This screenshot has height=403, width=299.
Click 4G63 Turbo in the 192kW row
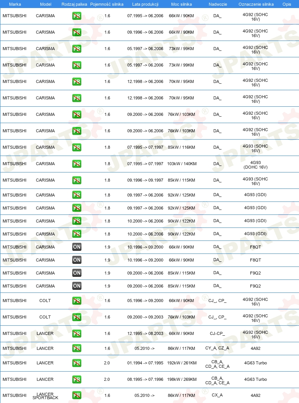point(255,363)
